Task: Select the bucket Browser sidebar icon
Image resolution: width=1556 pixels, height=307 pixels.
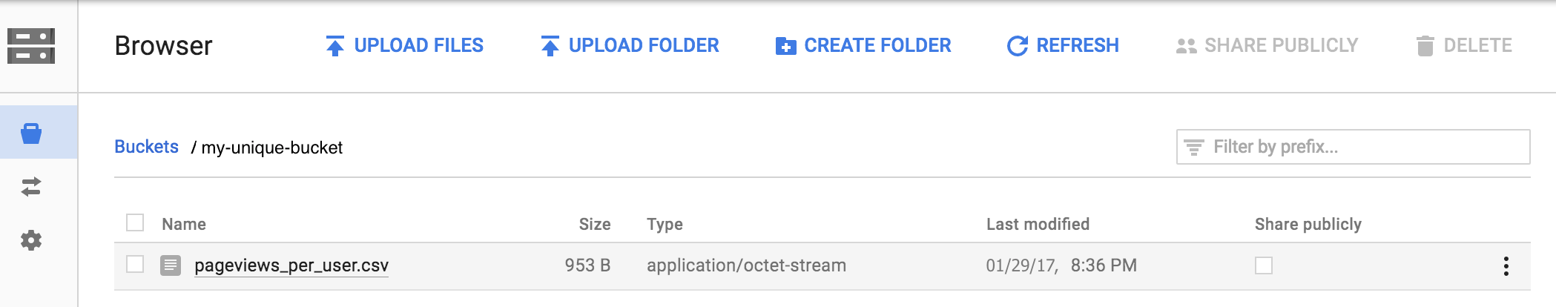Action: point(31,133)
